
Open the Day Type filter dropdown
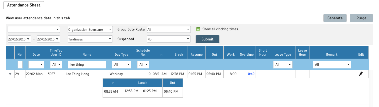point(121,64)
